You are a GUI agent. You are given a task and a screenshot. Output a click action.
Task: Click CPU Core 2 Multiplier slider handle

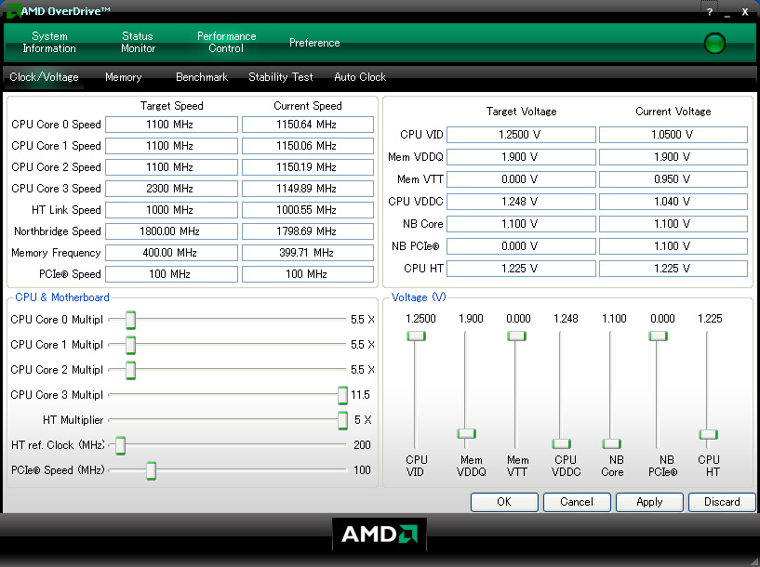130,370
